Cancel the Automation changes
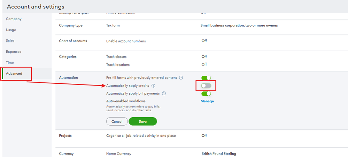The width and height of the screenshot is (348, 157). click(x=117, y=121)
